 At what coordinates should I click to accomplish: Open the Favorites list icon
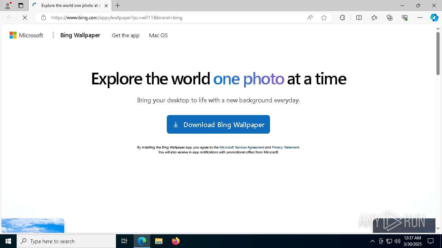(x=374, y=18)
